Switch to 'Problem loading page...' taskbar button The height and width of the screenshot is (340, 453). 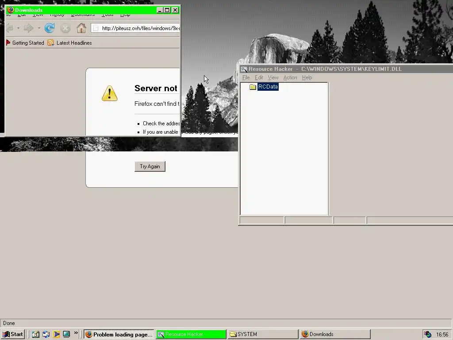click(x=119, y=334)
